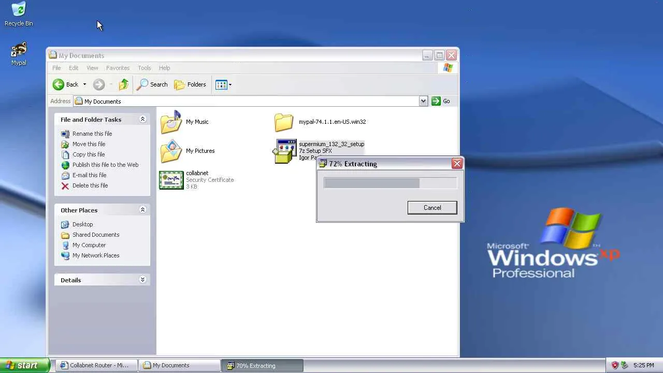Click Copy this file task link
The image size is (663, 373).
tap(89, 154)
